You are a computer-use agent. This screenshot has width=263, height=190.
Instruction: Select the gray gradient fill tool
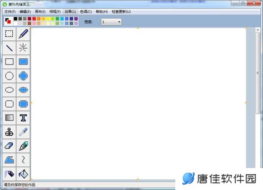9,118
